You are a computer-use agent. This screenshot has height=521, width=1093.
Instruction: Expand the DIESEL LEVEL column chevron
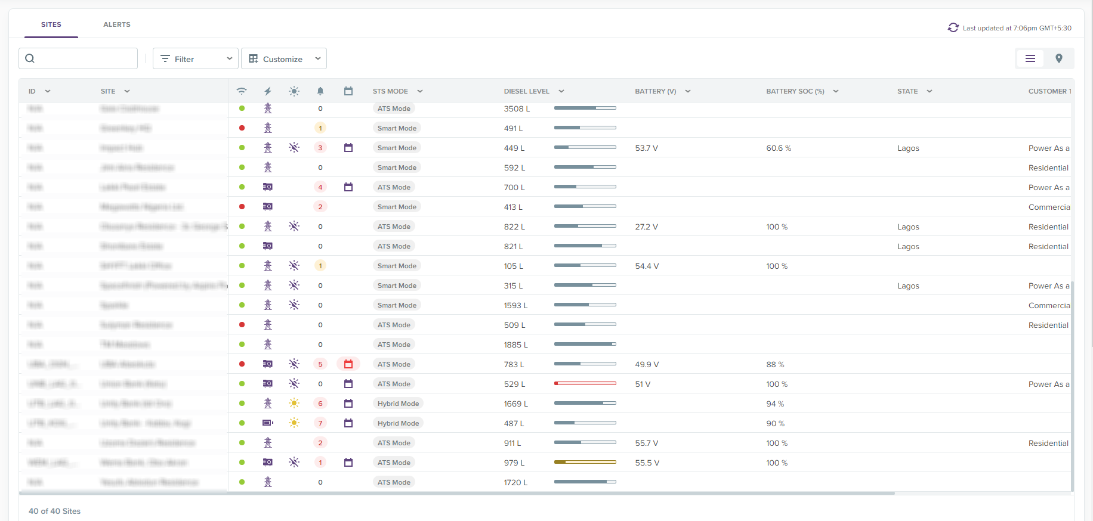coord(561,91)
